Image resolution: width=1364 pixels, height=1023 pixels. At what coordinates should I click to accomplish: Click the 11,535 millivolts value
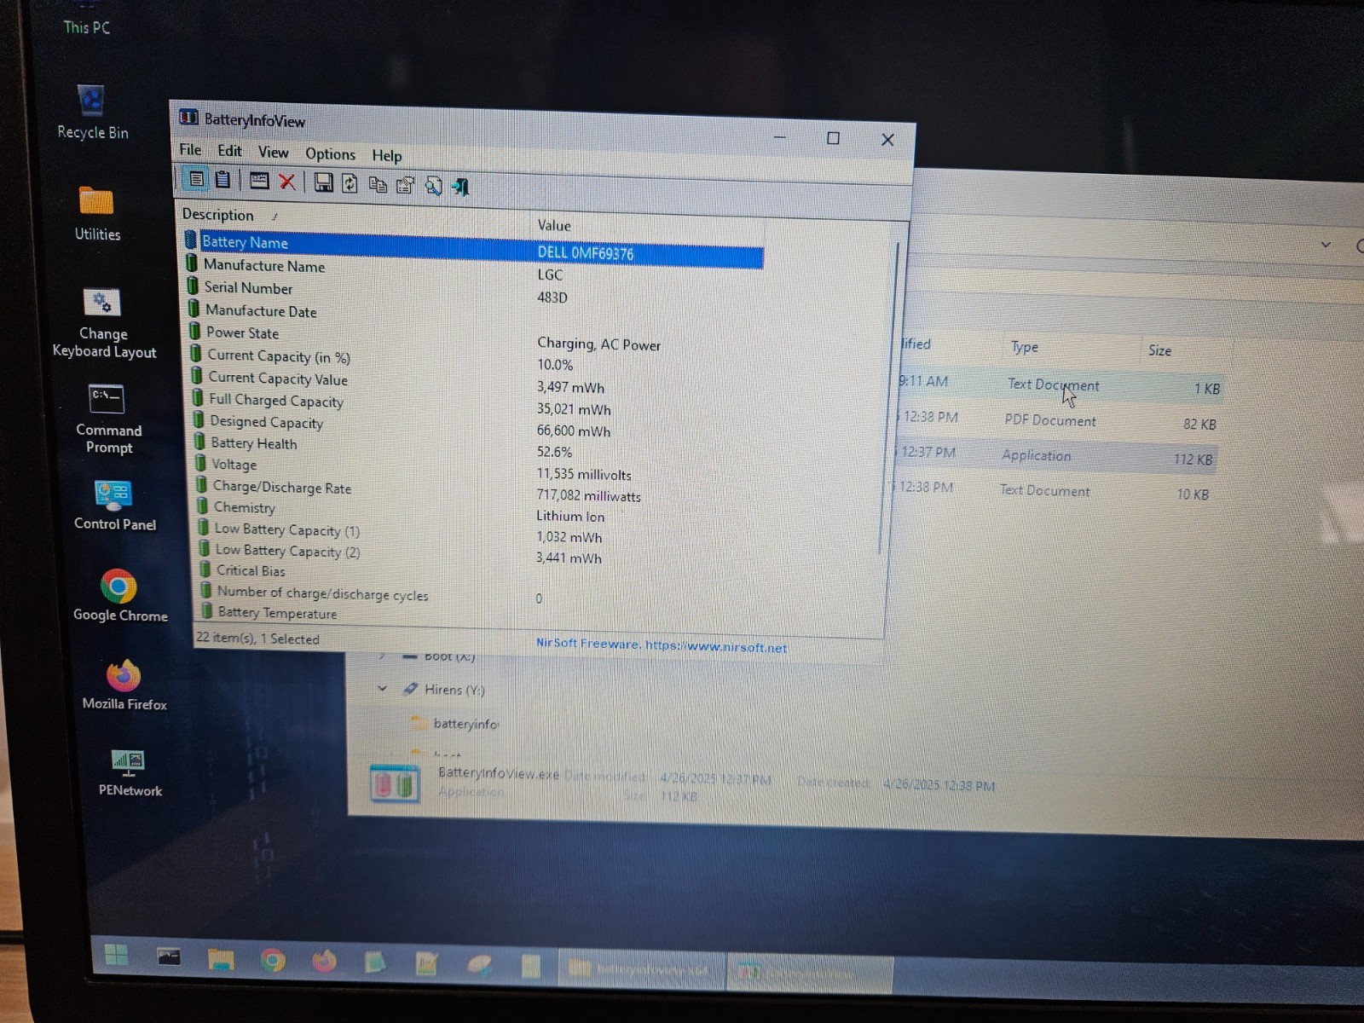coord(584,474)
